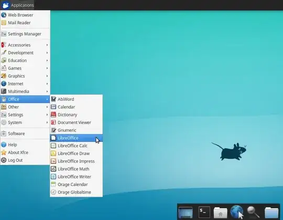
Task: Expand the Internet submenu arrow
Action: point(47,83)
